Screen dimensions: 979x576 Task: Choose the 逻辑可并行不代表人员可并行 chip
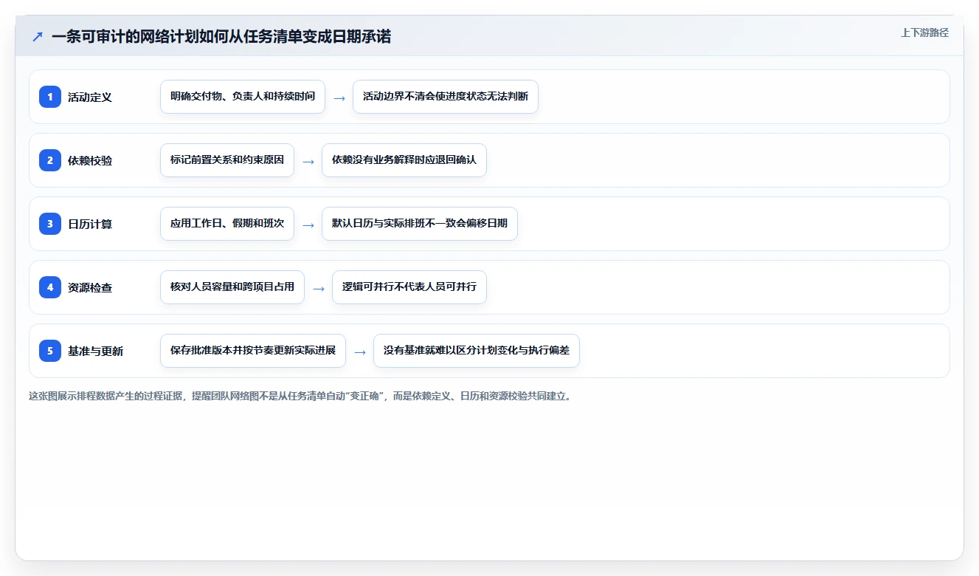tap(409, 287)
